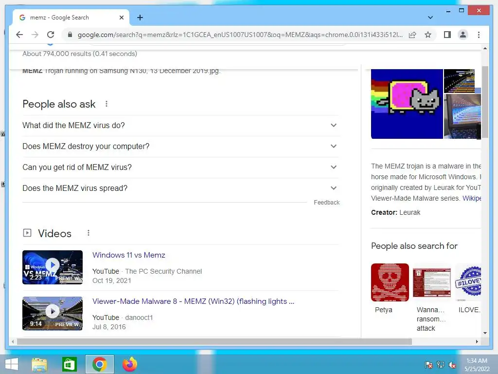
Task: Open WannaCry ransomware attack related search
Action: pos(432,282)
